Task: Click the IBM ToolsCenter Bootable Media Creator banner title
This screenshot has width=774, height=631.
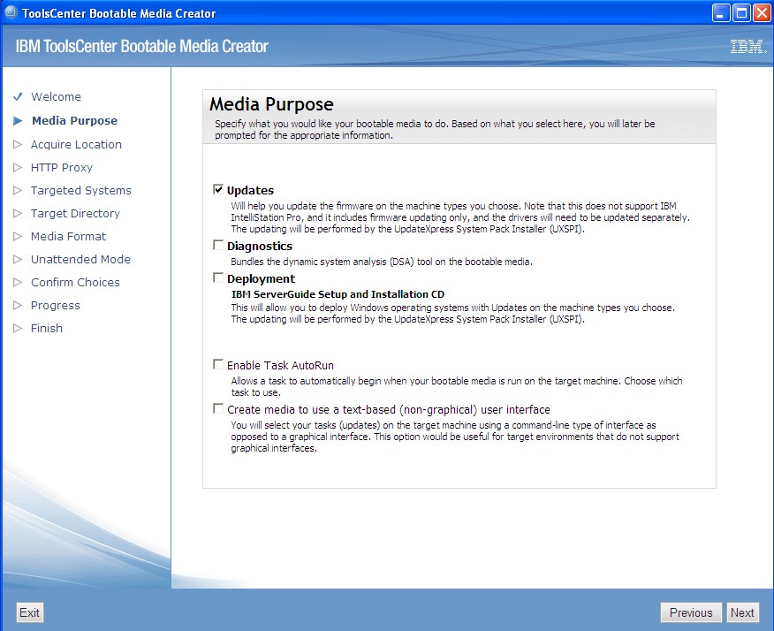Action: click(x=142, y=47)
